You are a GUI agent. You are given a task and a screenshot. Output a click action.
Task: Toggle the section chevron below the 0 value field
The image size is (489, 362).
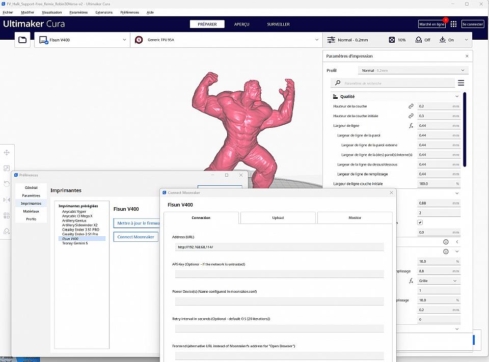coord(457,329)
